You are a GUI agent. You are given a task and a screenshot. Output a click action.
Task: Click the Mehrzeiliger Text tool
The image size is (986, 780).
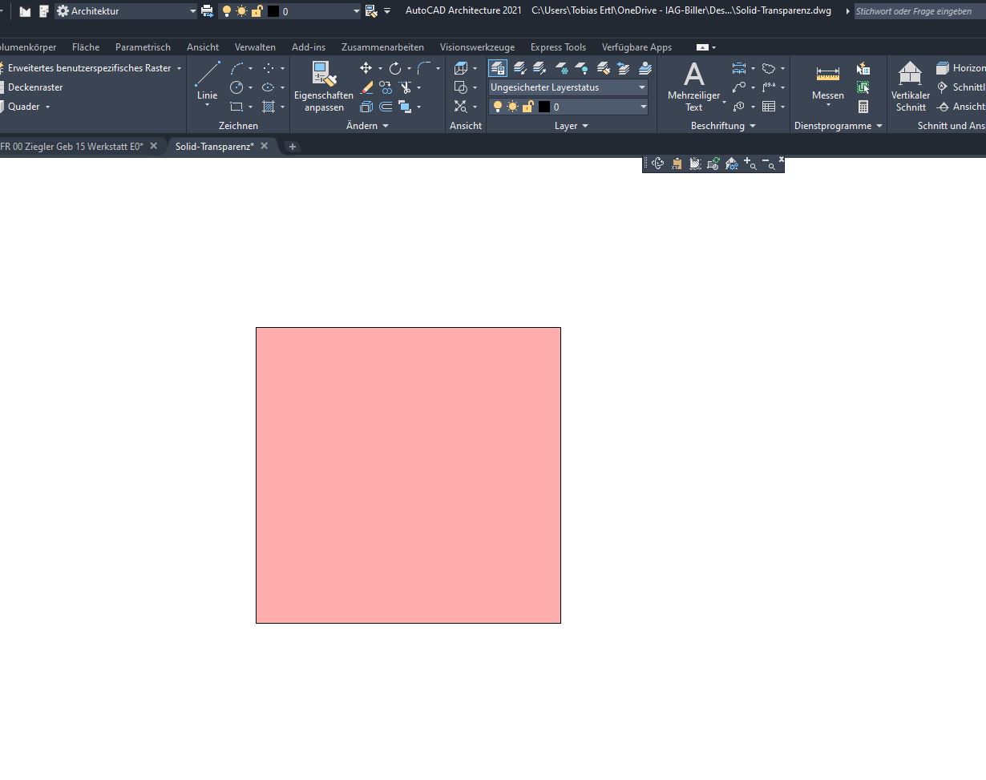coord(694,87)
